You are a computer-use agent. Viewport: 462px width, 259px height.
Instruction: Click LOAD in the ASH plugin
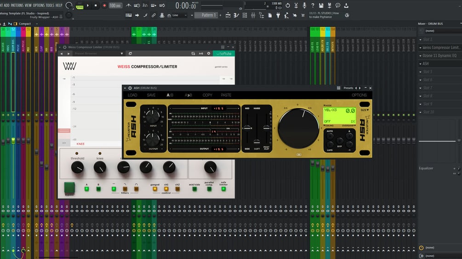[132, 95]
